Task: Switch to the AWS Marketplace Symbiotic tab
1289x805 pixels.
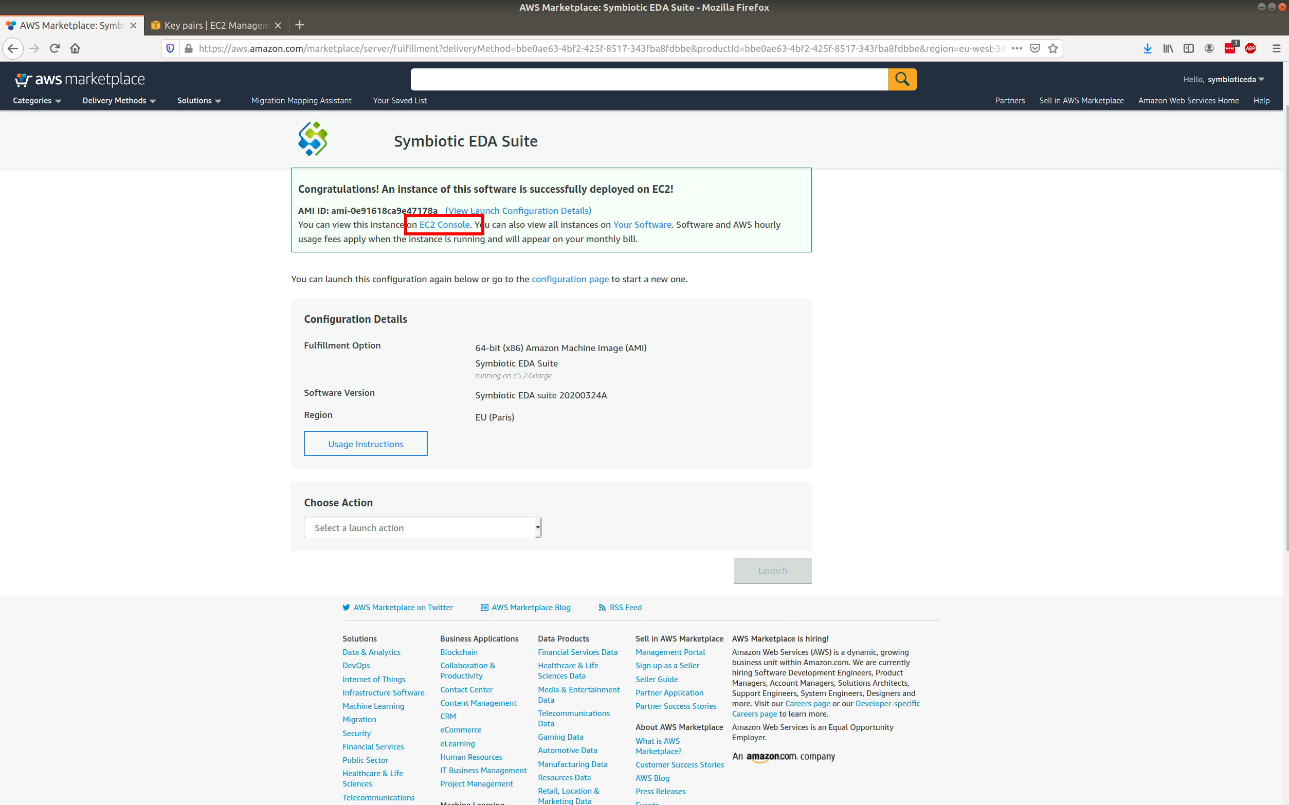Action: pos(72,26)
